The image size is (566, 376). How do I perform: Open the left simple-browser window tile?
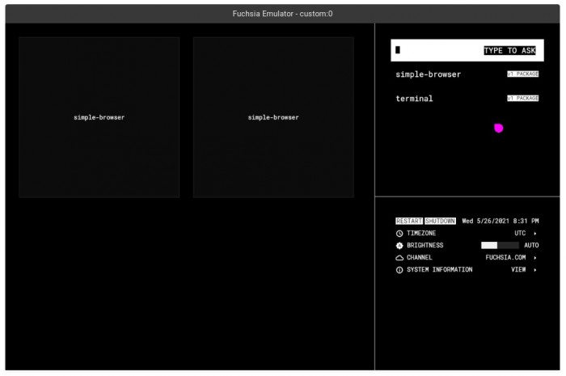click(99, 117)
